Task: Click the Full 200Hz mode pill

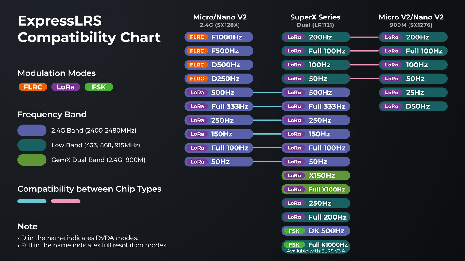Action: (316, 217)
